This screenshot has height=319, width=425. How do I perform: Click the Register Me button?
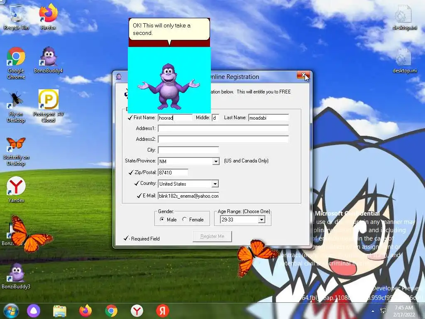tap(212, 236)
